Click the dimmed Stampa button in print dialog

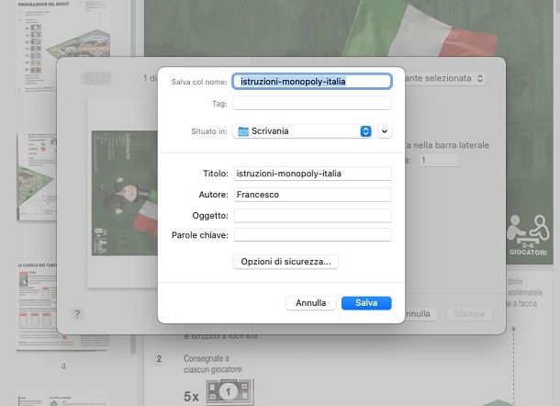pyautogui.click(x=469, y=314)
